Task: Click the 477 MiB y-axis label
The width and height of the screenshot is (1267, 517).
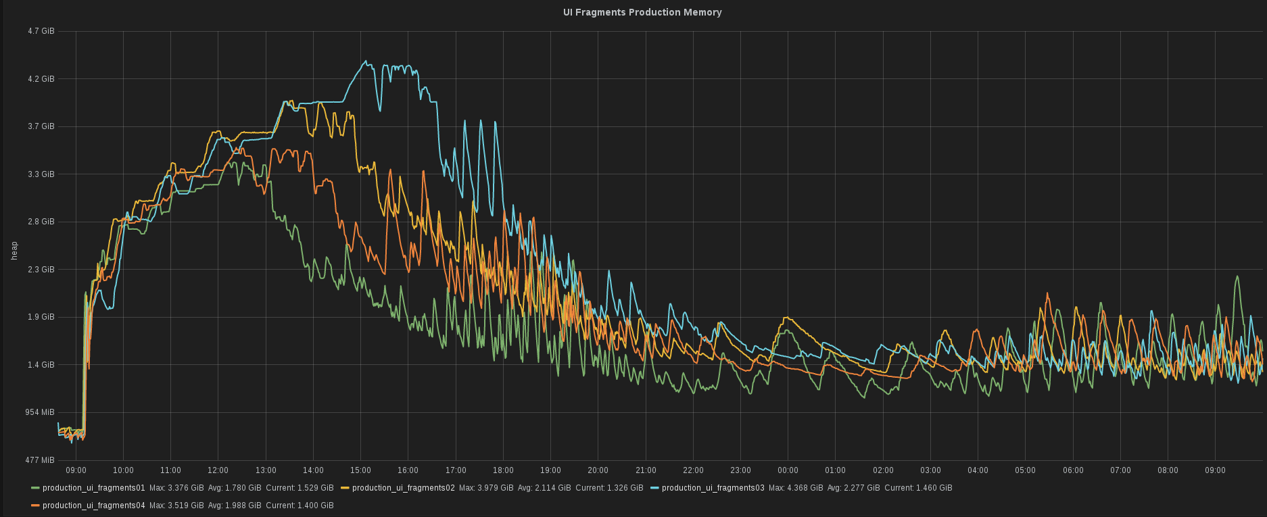Action: click(x=40, y=460)
